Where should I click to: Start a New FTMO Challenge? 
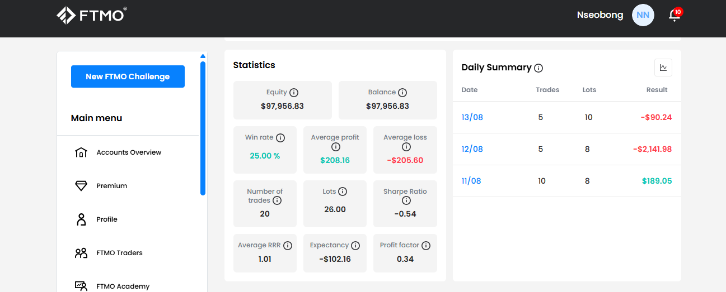click(128, 76)
